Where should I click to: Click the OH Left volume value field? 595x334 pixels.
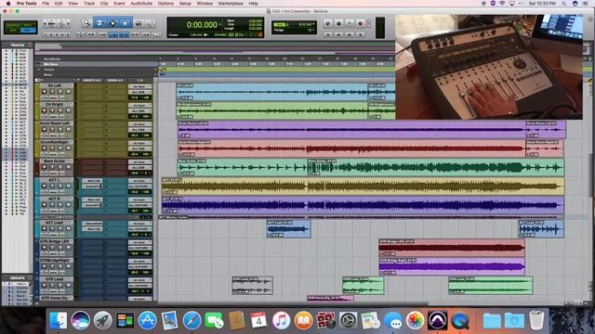tap(135, 97)
